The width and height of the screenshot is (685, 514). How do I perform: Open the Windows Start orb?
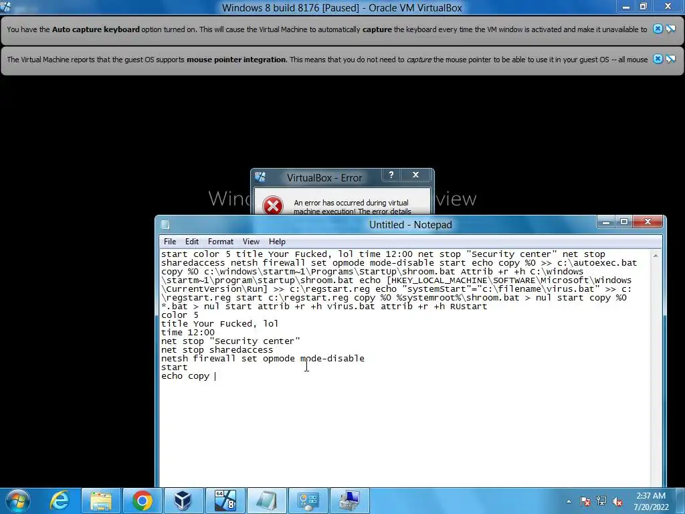click(x=18, y=501)
